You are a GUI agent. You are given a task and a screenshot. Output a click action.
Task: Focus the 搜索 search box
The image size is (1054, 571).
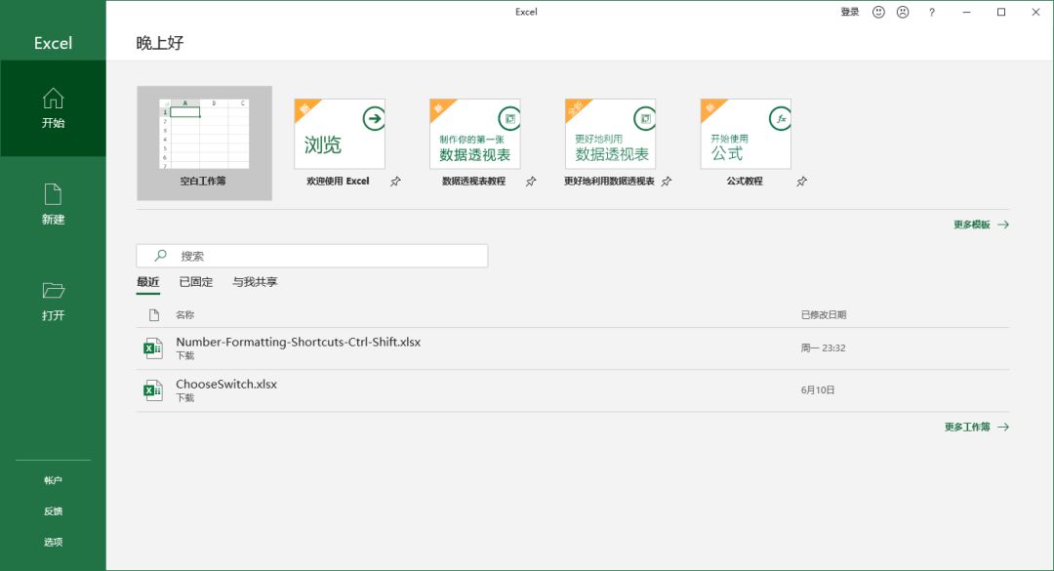coord(312,257)
